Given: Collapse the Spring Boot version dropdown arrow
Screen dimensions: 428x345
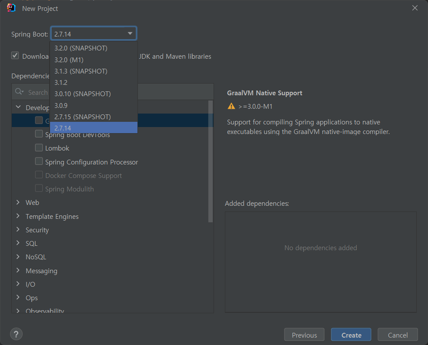Looking at the screenshot, I should pyautogui.click(x=130, y=33).
